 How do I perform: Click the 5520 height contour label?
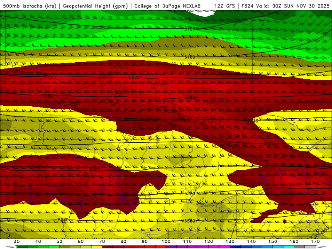(190, 194)
